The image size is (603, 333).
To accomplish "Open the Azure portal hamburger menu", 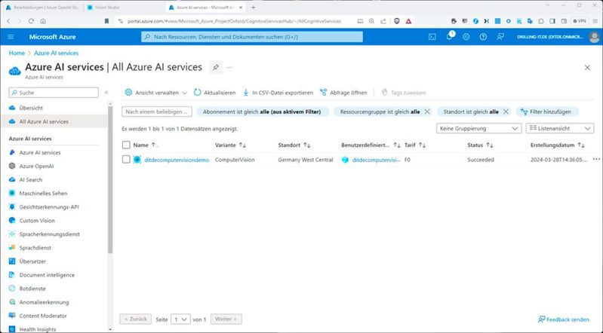I will [11, 37].
